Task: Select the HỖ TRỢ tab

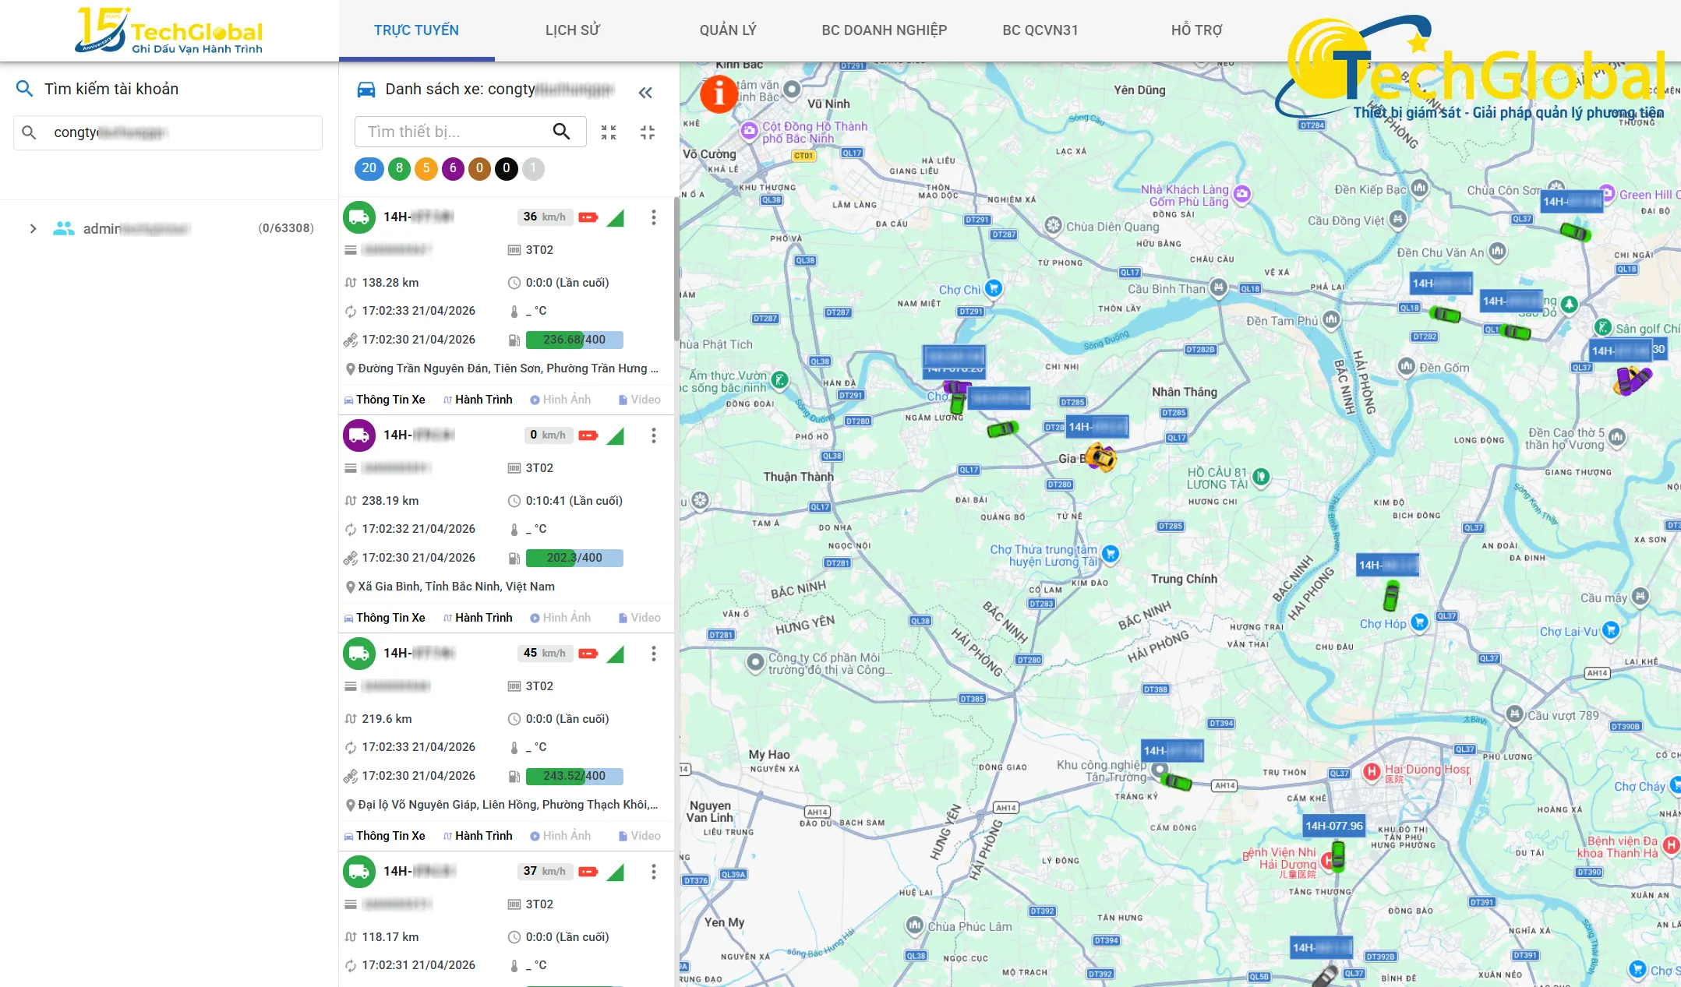Action: 1196,30
